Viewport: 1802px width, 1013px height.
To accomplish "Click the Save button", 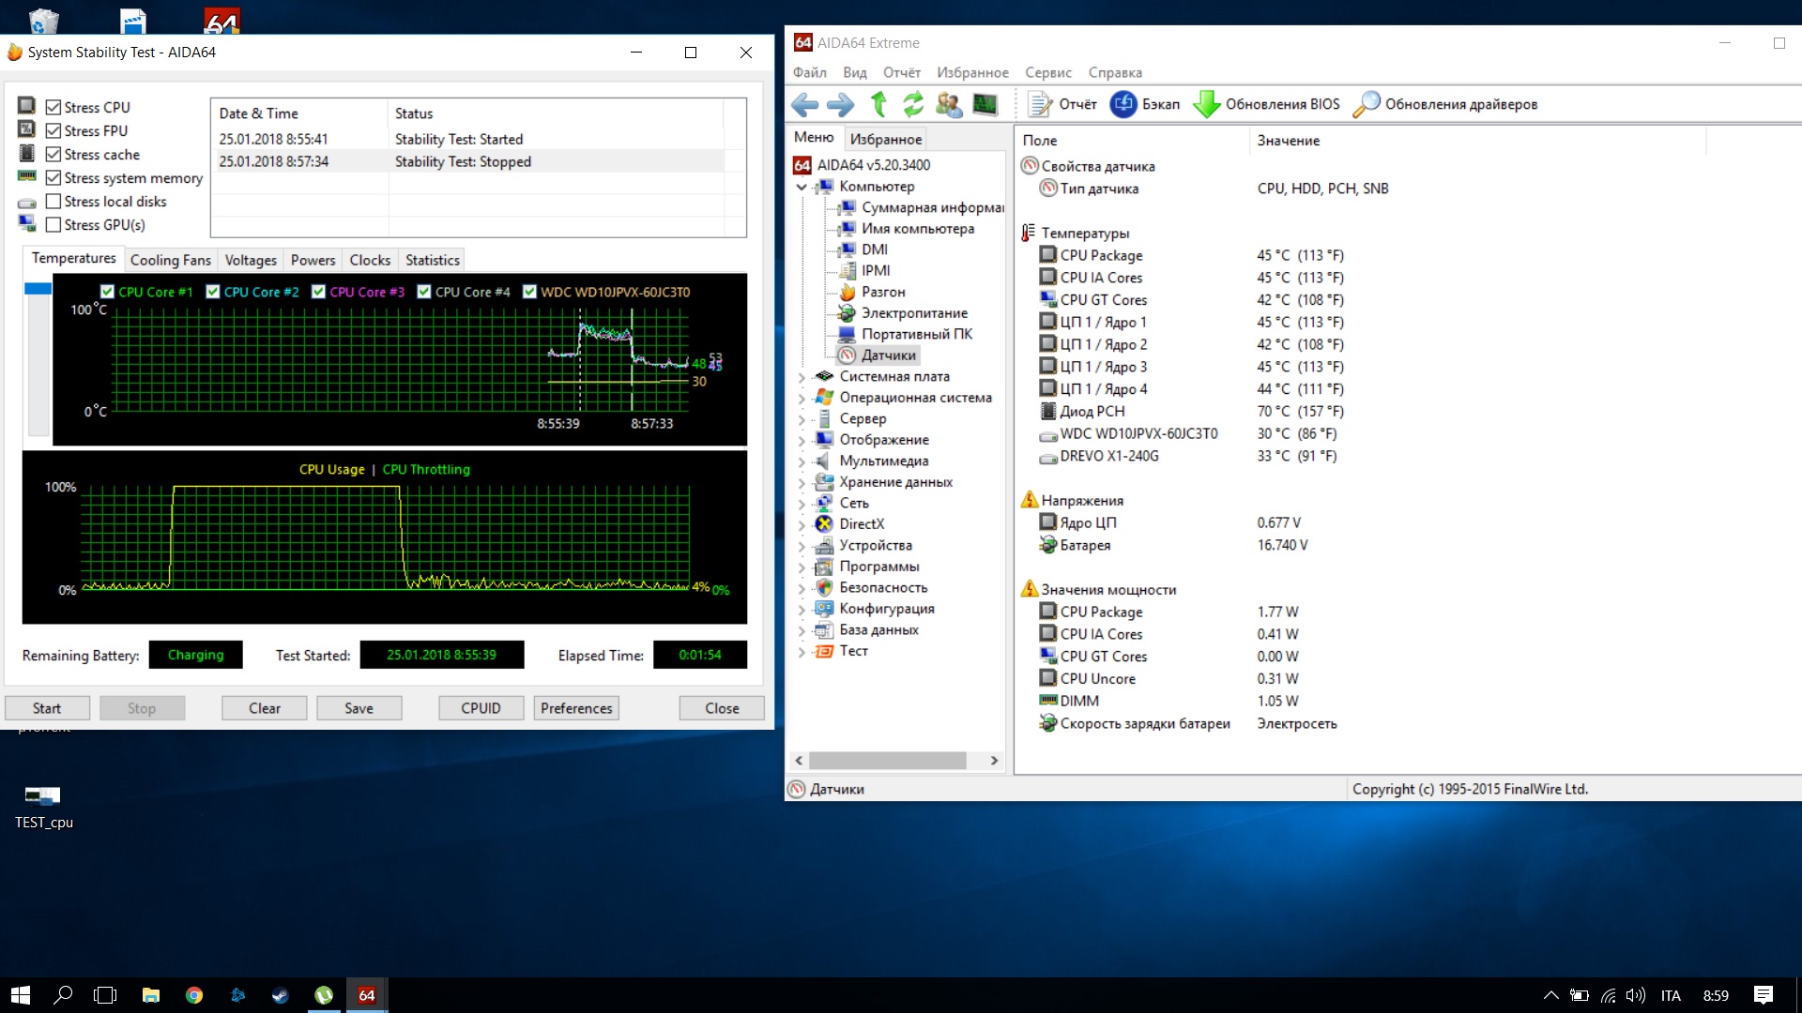I will (359, 708).
